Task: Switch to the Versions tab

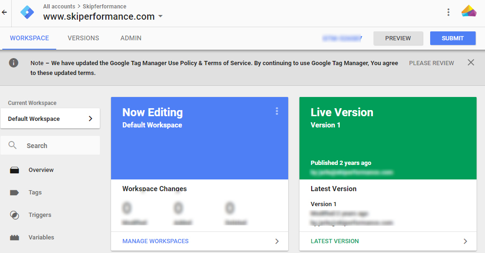Action: [x=83, y=38]
